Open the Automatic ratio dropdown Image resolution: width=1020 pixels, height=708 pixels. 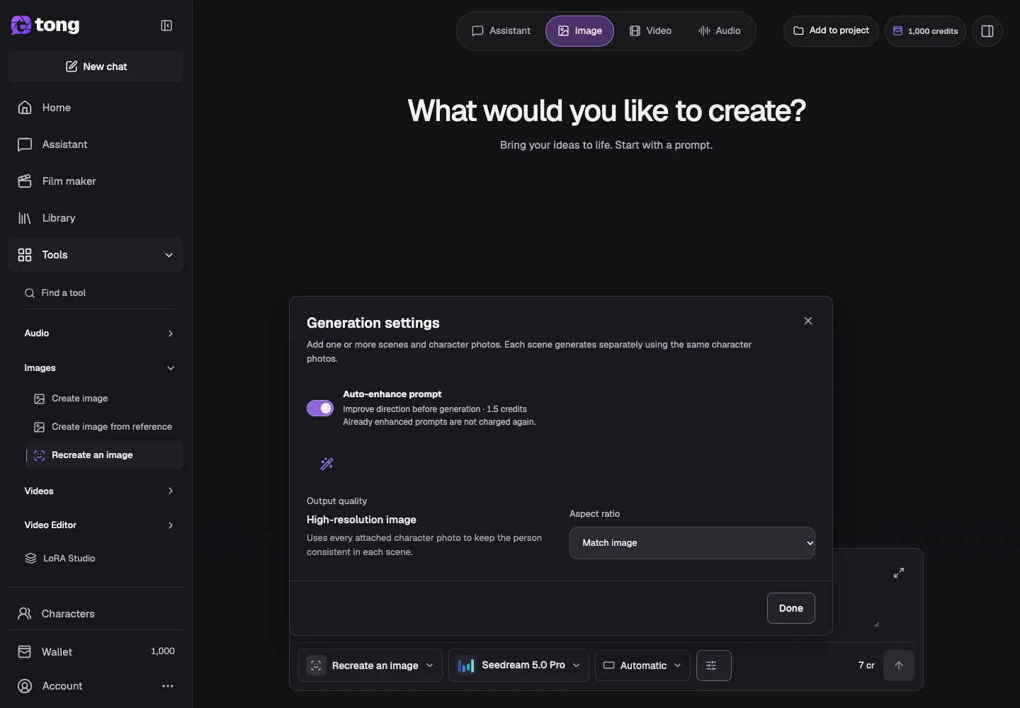(x=642, y=666)
